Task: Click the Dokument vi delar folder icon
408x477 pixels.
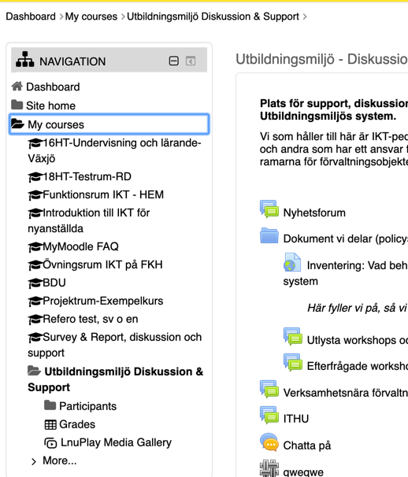Action: point(269,235)
